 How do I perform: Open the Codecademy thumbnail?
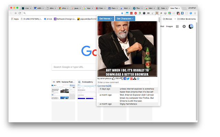[87, 89]
